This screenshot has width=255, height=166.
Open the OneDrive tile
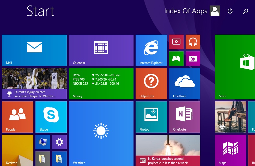[185, 84]
